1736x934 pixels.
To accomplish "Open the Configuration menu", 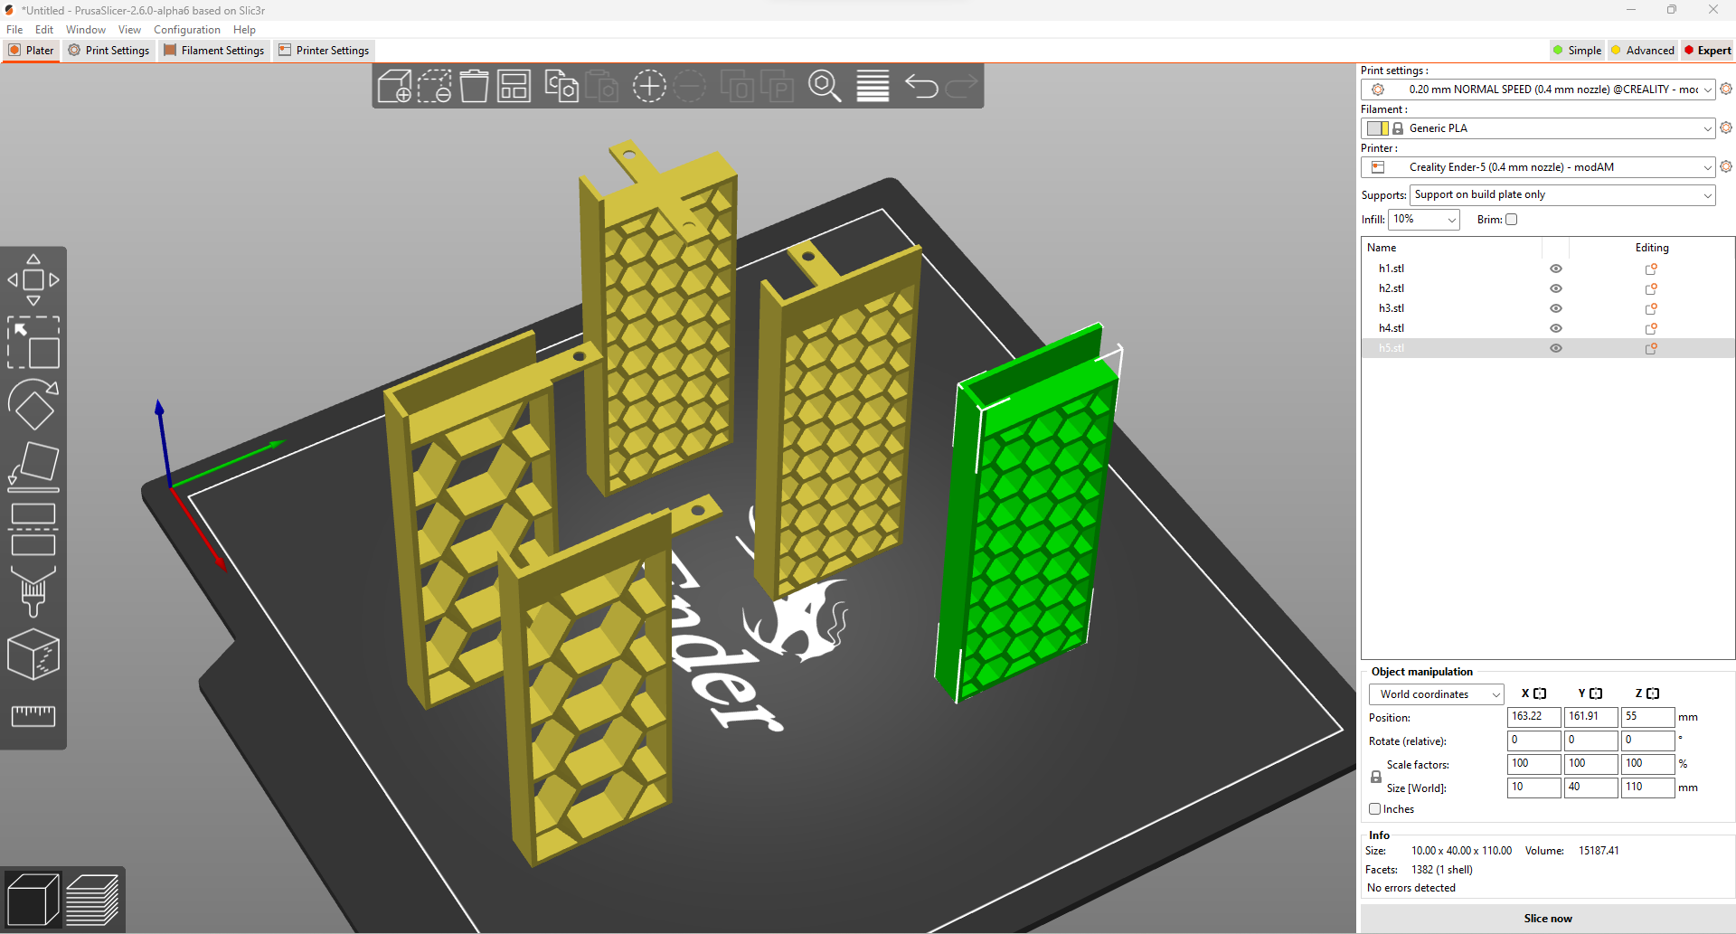I will click(186, 29).
